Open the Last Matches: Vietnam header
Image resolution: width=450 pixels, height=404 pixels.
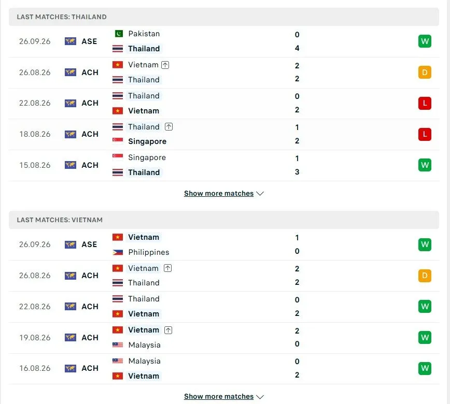click(224, 220)
